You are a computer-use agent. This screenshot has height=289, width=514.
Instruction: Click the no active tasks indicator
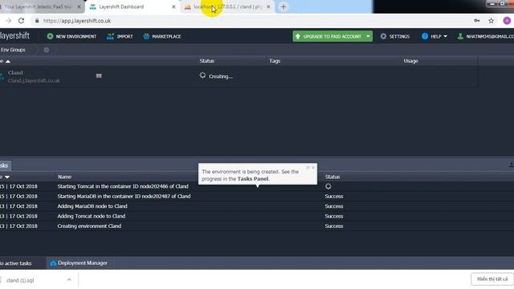tap(16, 263)
